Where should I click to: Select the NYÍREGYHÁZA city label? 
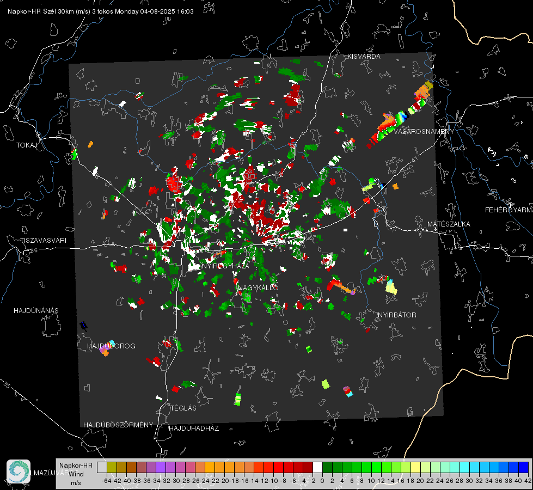point(225,266)
